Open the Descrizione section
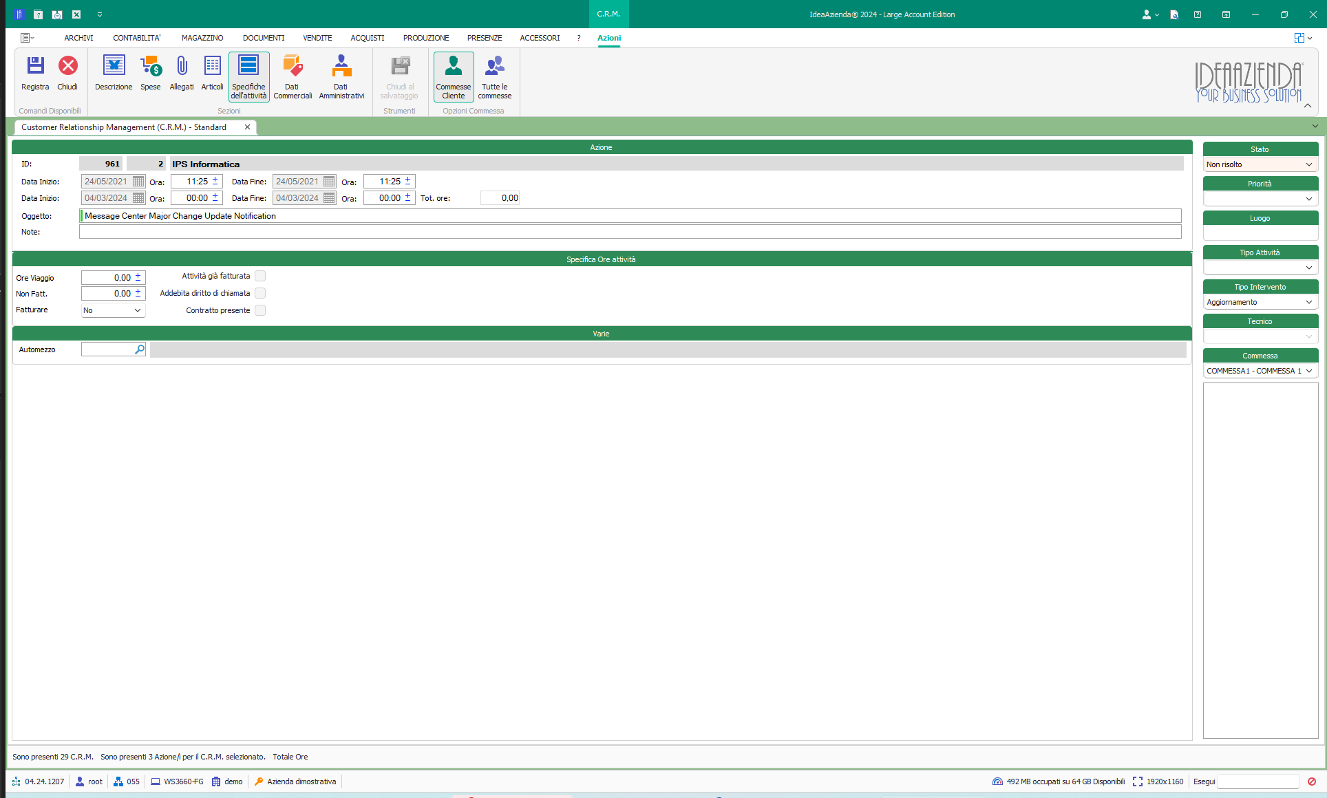Viewport: 1327px width, 798px height. [x=114, y=73]
